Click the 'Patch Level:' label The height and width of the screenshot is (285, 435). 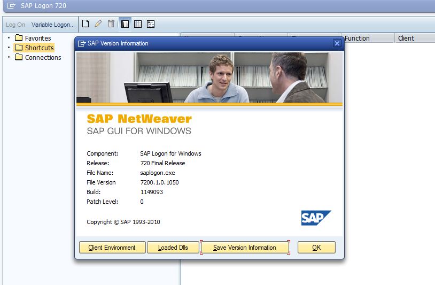pos(103,202)
